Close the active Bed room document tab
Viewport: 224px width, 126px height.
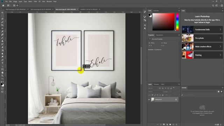77,9
